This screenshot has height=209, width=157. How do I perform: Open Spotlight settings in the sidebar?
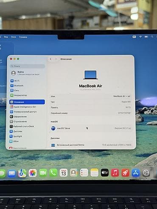16,136
